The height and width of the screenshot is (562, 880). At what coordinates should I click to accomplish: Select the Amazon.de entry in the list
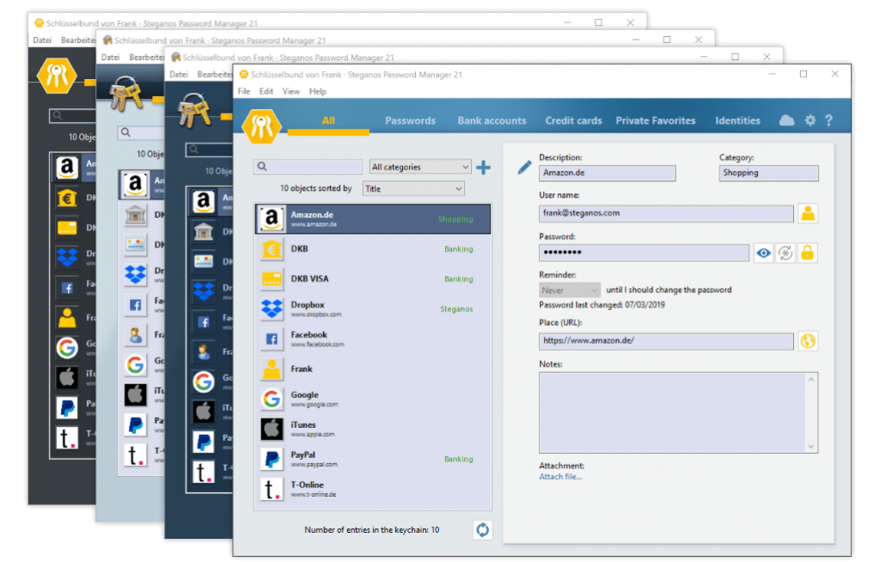click(x=373, y=219)
